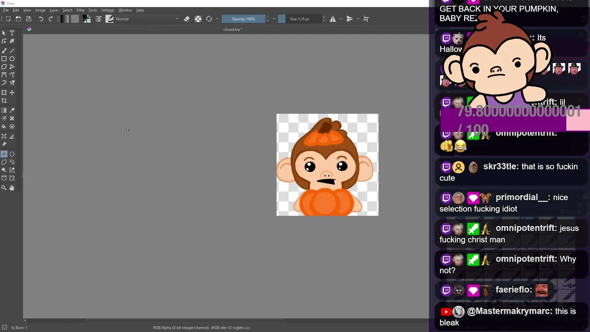Viewport: 590px width, 332px height.
Task: Select the Ellipse shape tool
Action: [x=12, y=59]
